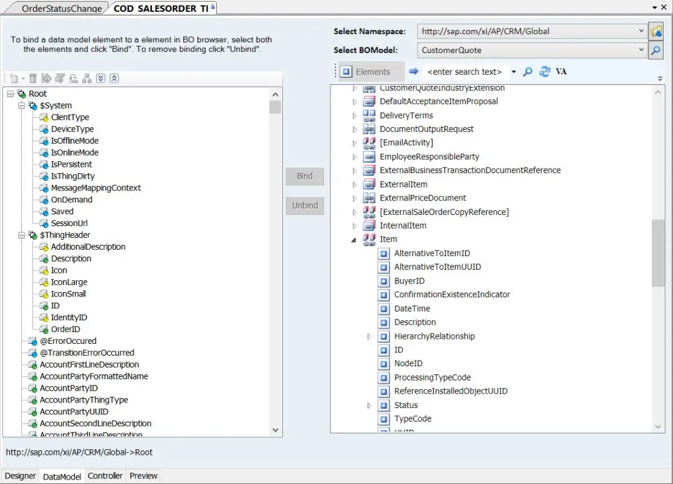
Task: Click the Unbind button
Action: [305, 206]
